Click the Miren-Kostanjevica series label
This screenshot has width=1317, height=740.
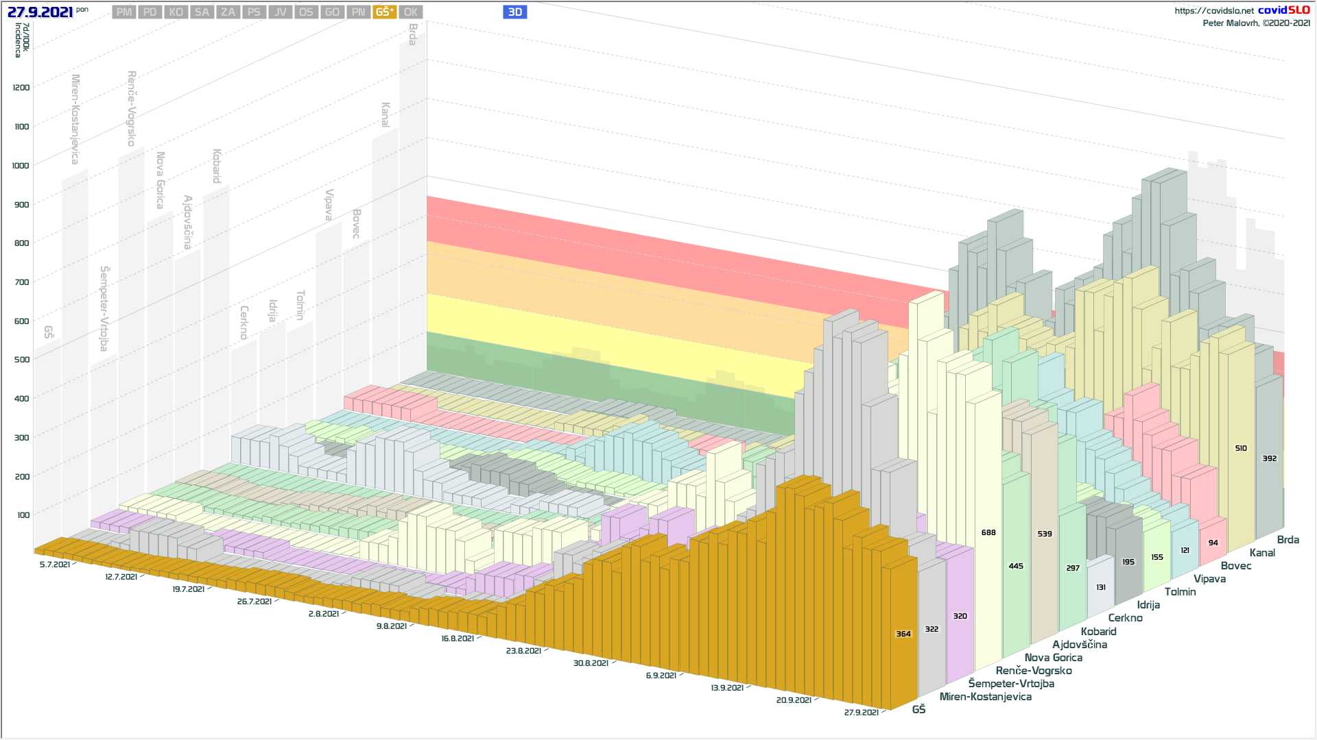point(985,697)
